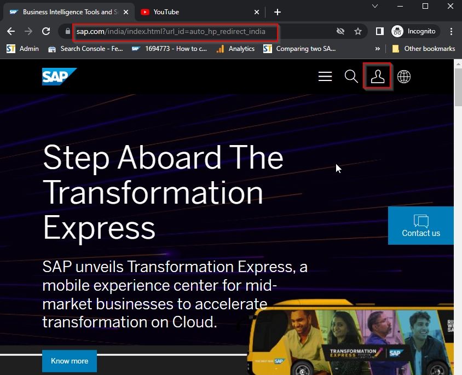The height and width of the screenshot is (375, 462).
Task: Go forward to the next page
Action: pyautogui.click(x=28, y=31)
